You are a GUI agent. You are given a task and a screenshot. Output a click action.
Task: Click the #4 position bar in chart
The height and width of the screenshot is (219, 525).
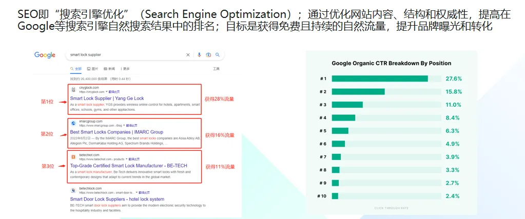(343, 118)
